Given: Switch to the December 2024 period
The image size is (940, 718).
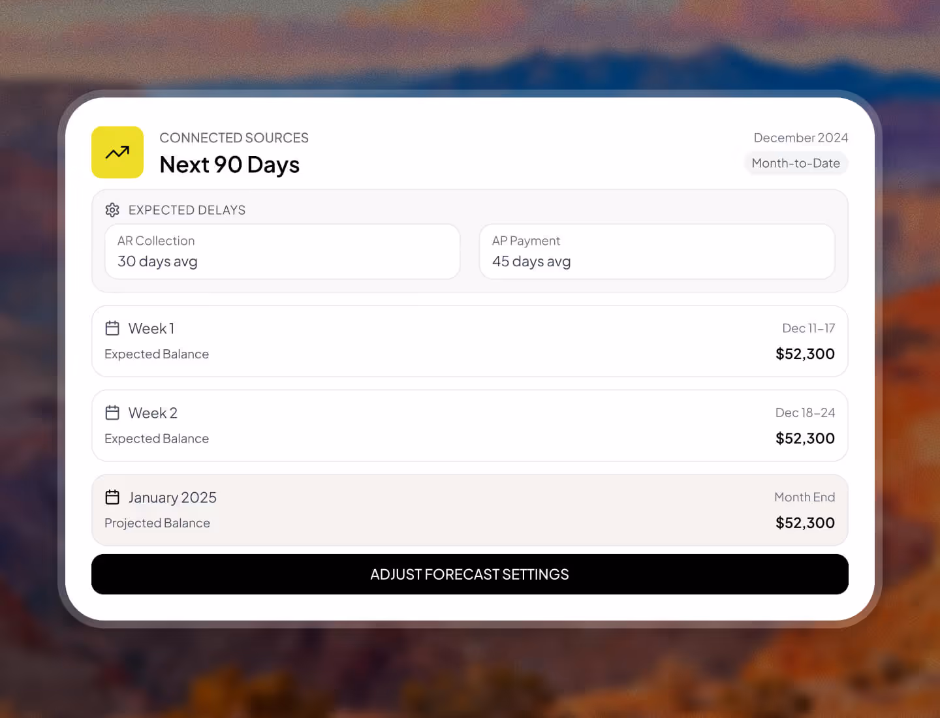Looking at the screenshot, I should pos(800,138).
